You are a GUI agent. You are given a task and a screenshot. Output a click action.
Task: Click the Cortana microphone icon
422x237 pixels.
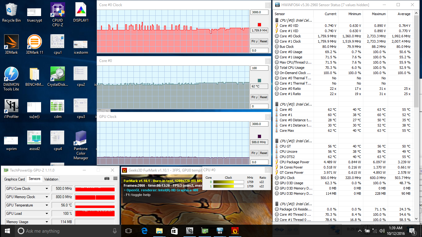click(x=115, y=231)
